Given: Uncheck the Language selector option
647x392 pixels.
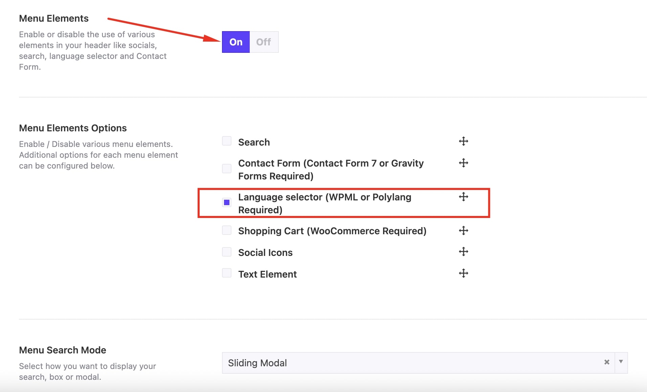Looking at the screenshot, I should click(x=226, y=202).
